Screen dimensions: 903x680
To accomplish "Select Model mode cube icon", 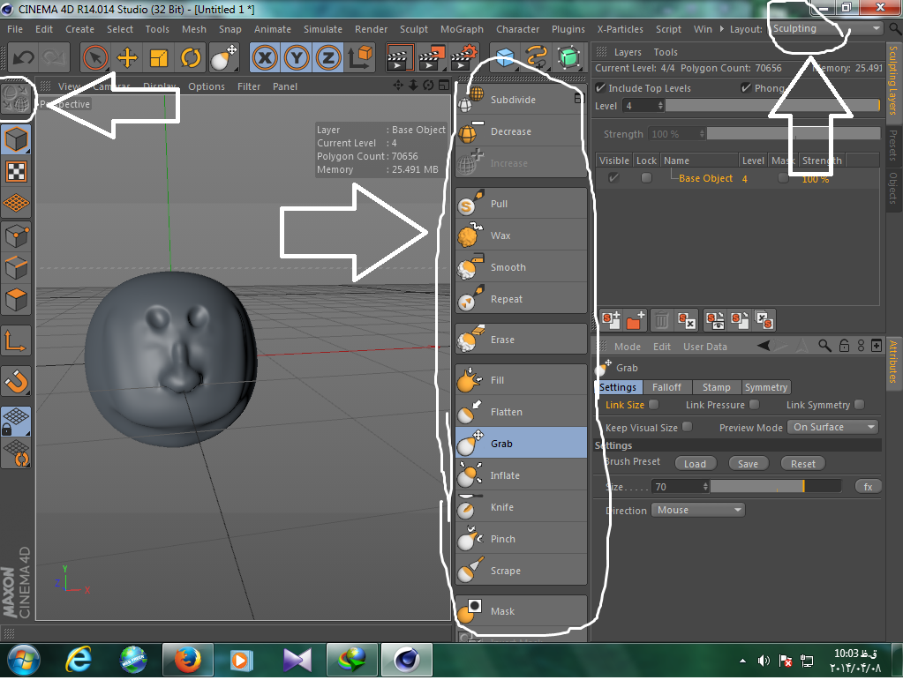I will (x=16, y=140).
